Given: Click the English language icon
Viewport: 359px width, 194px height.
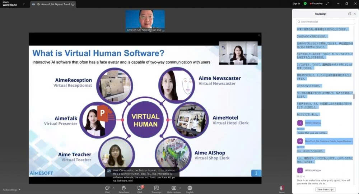Looking at the screenshot, I should click(190, 188).
